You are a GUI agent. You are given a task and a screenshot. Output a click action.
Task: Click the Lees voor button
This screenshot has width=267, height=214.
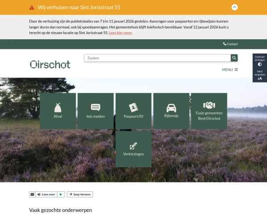tap(46, 194)
